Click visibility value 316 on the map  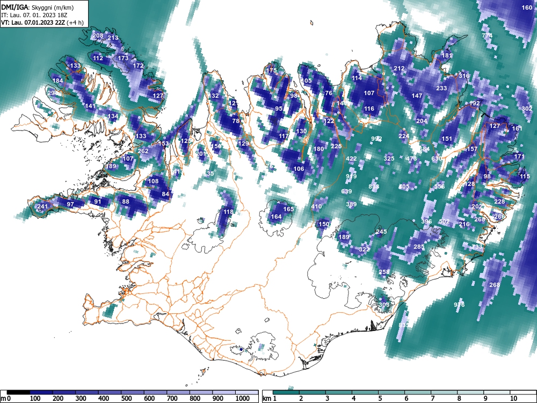(465, 76)
